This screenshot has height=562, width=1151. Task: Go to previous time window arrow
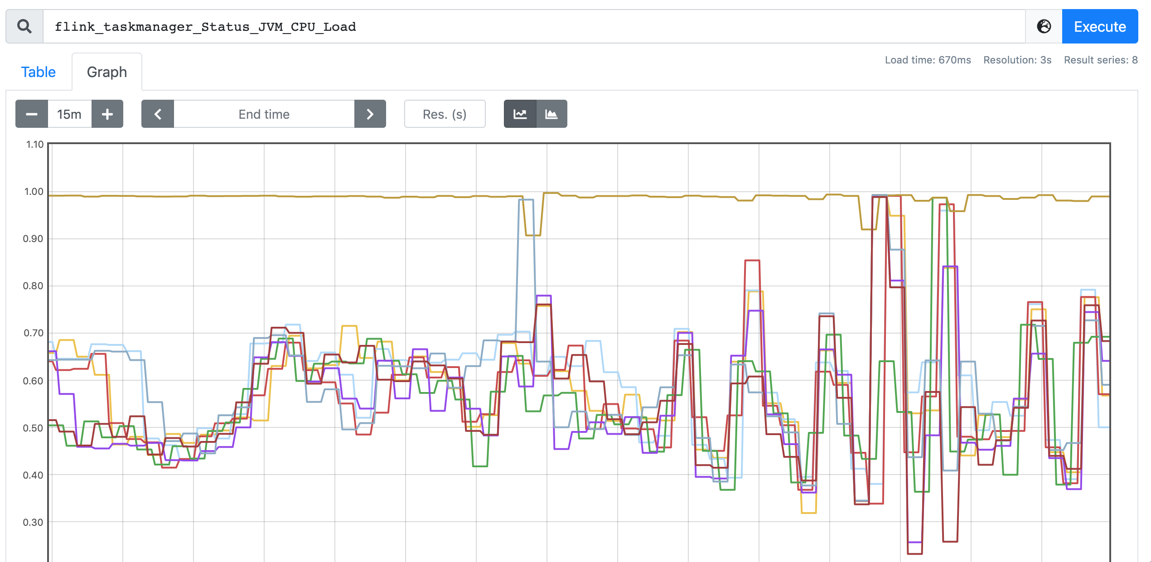click(x=158, y=114)
